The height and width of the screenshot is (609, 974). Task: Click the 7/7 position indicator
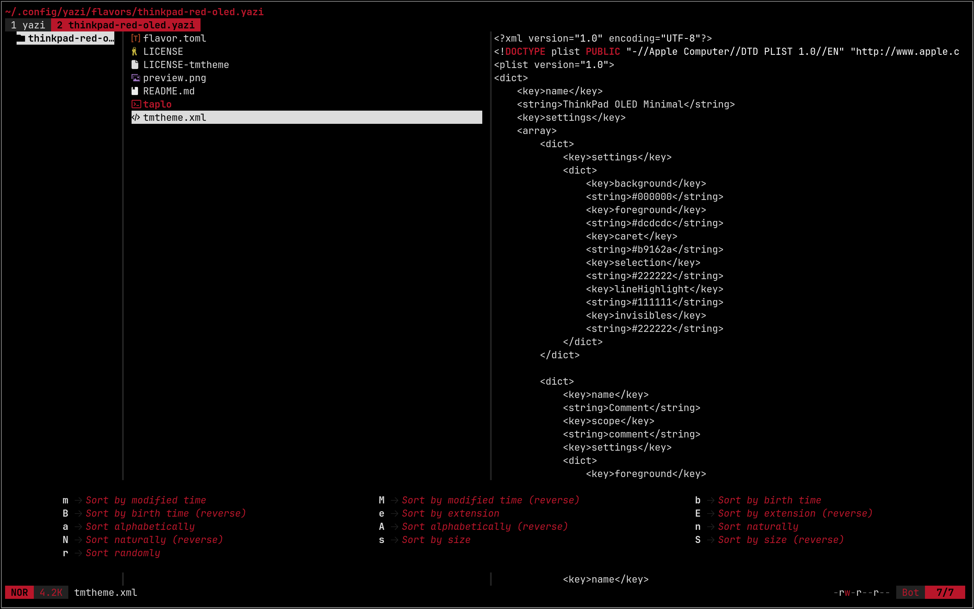point(944,592)
